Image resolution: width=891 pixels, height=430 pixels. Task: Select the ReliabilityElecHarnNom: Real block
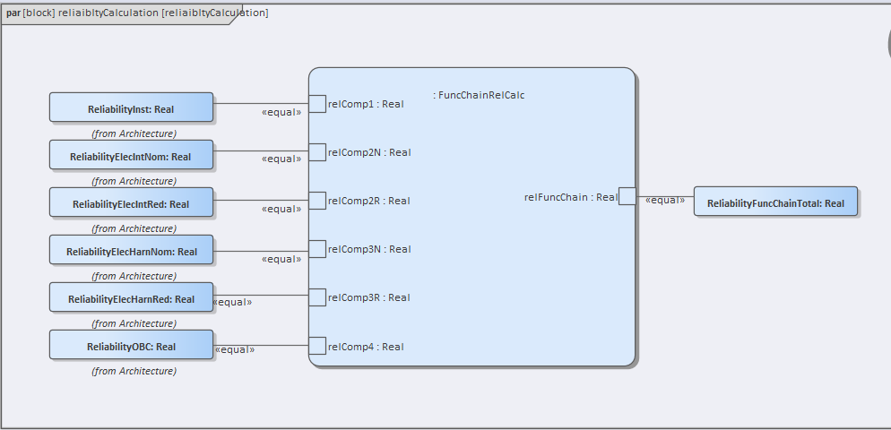click(x=131, y=250)
